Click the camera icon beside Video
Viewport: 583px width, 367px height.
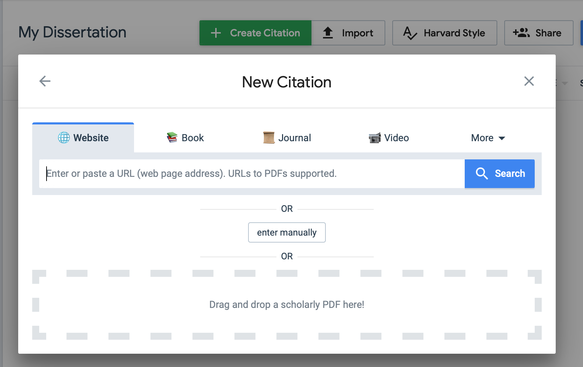coord(374,138)
